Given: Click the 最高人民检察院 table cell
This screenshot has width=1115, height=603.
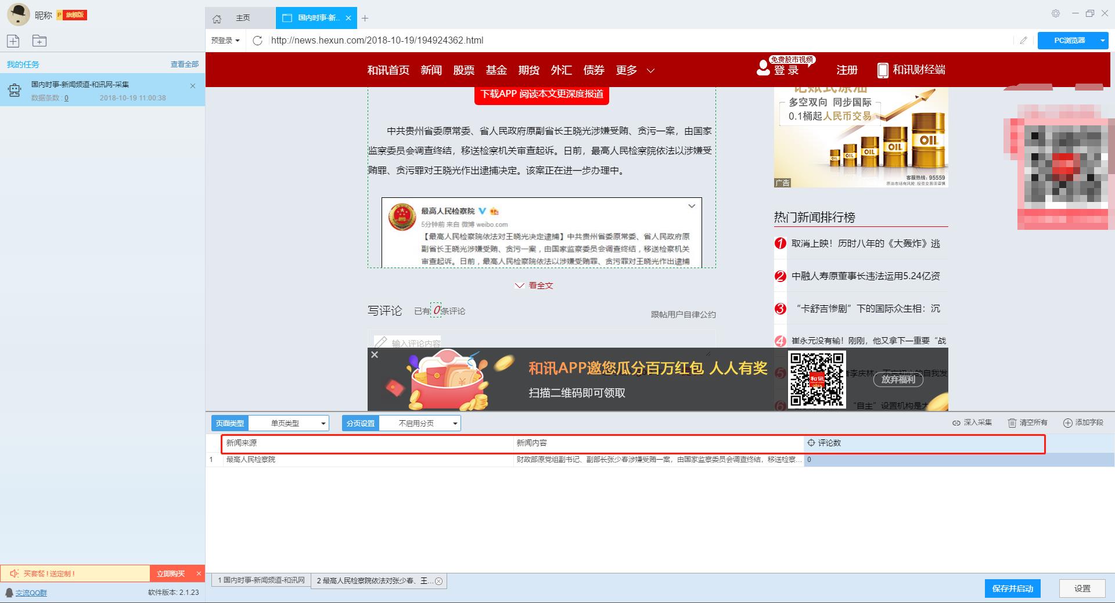Looking at the screenshot, I should [x=368, y=460].
